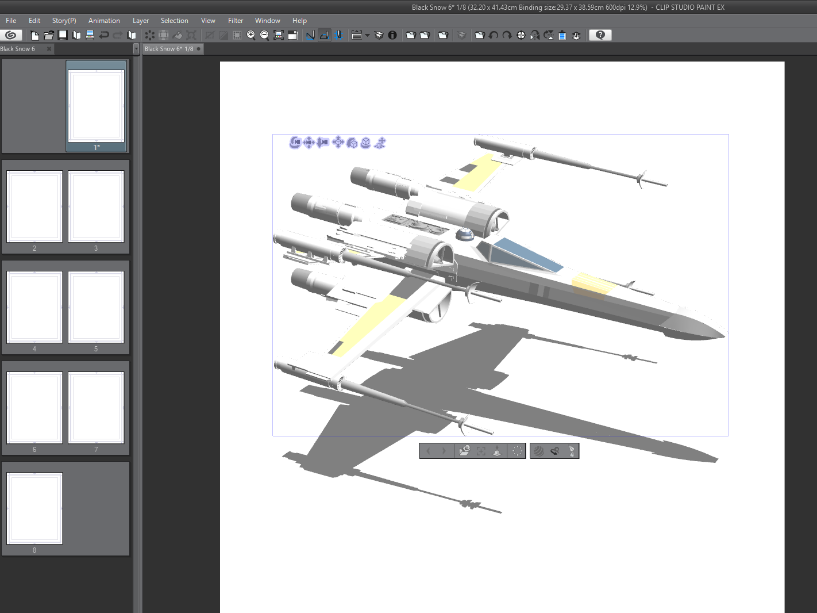The height and width of the screenshot is (613, 817).
Task: Open the Filter menu
Action: click(236, 21)
